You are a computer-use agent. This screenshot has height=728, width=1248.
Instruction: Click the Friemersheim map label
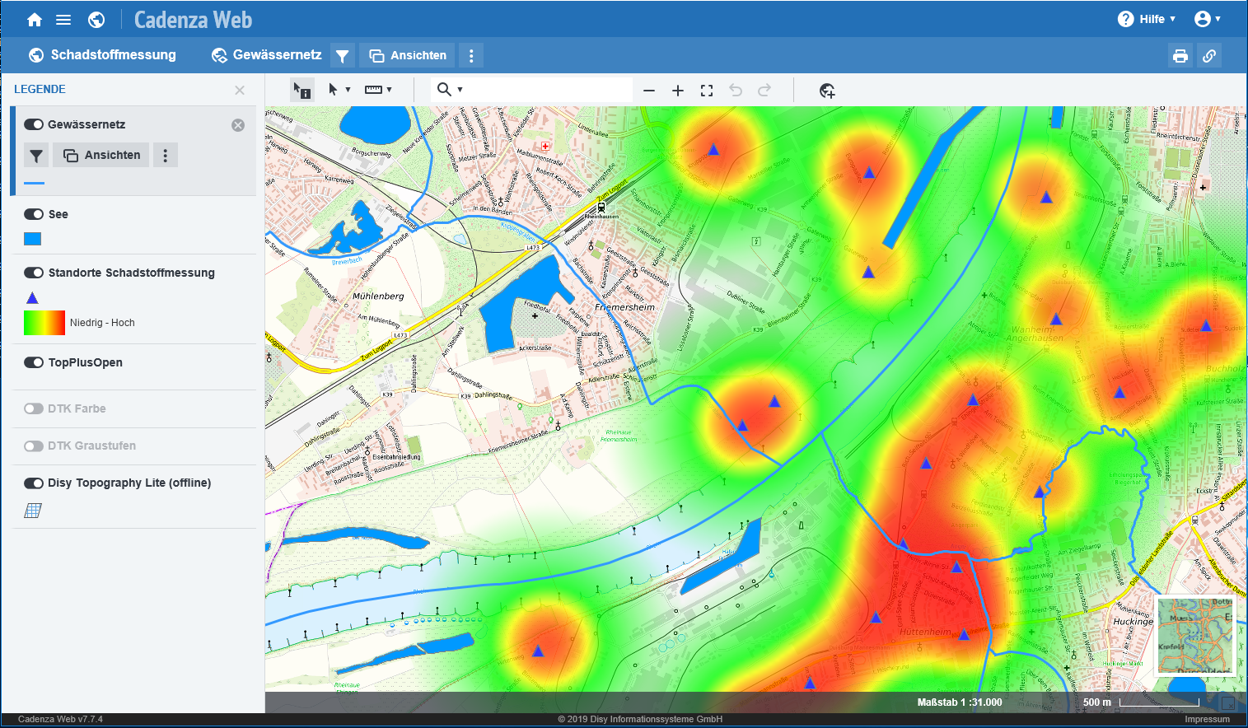click(625, 307)
